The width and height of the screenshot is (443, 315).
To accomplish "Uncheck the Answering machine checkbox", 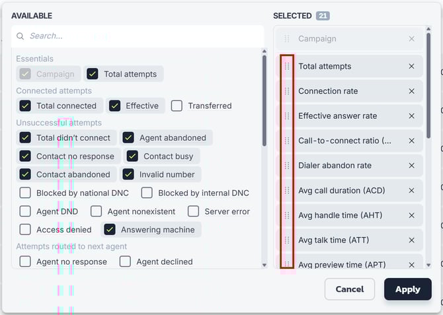I will click(x=110, y=229).
